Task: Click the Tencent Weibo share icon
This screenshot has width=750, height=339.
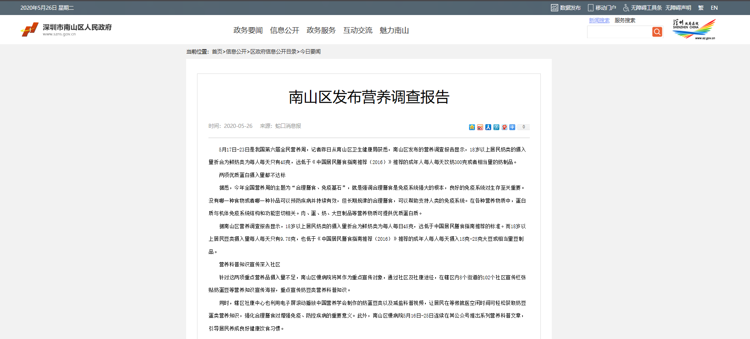Action: 496,127
